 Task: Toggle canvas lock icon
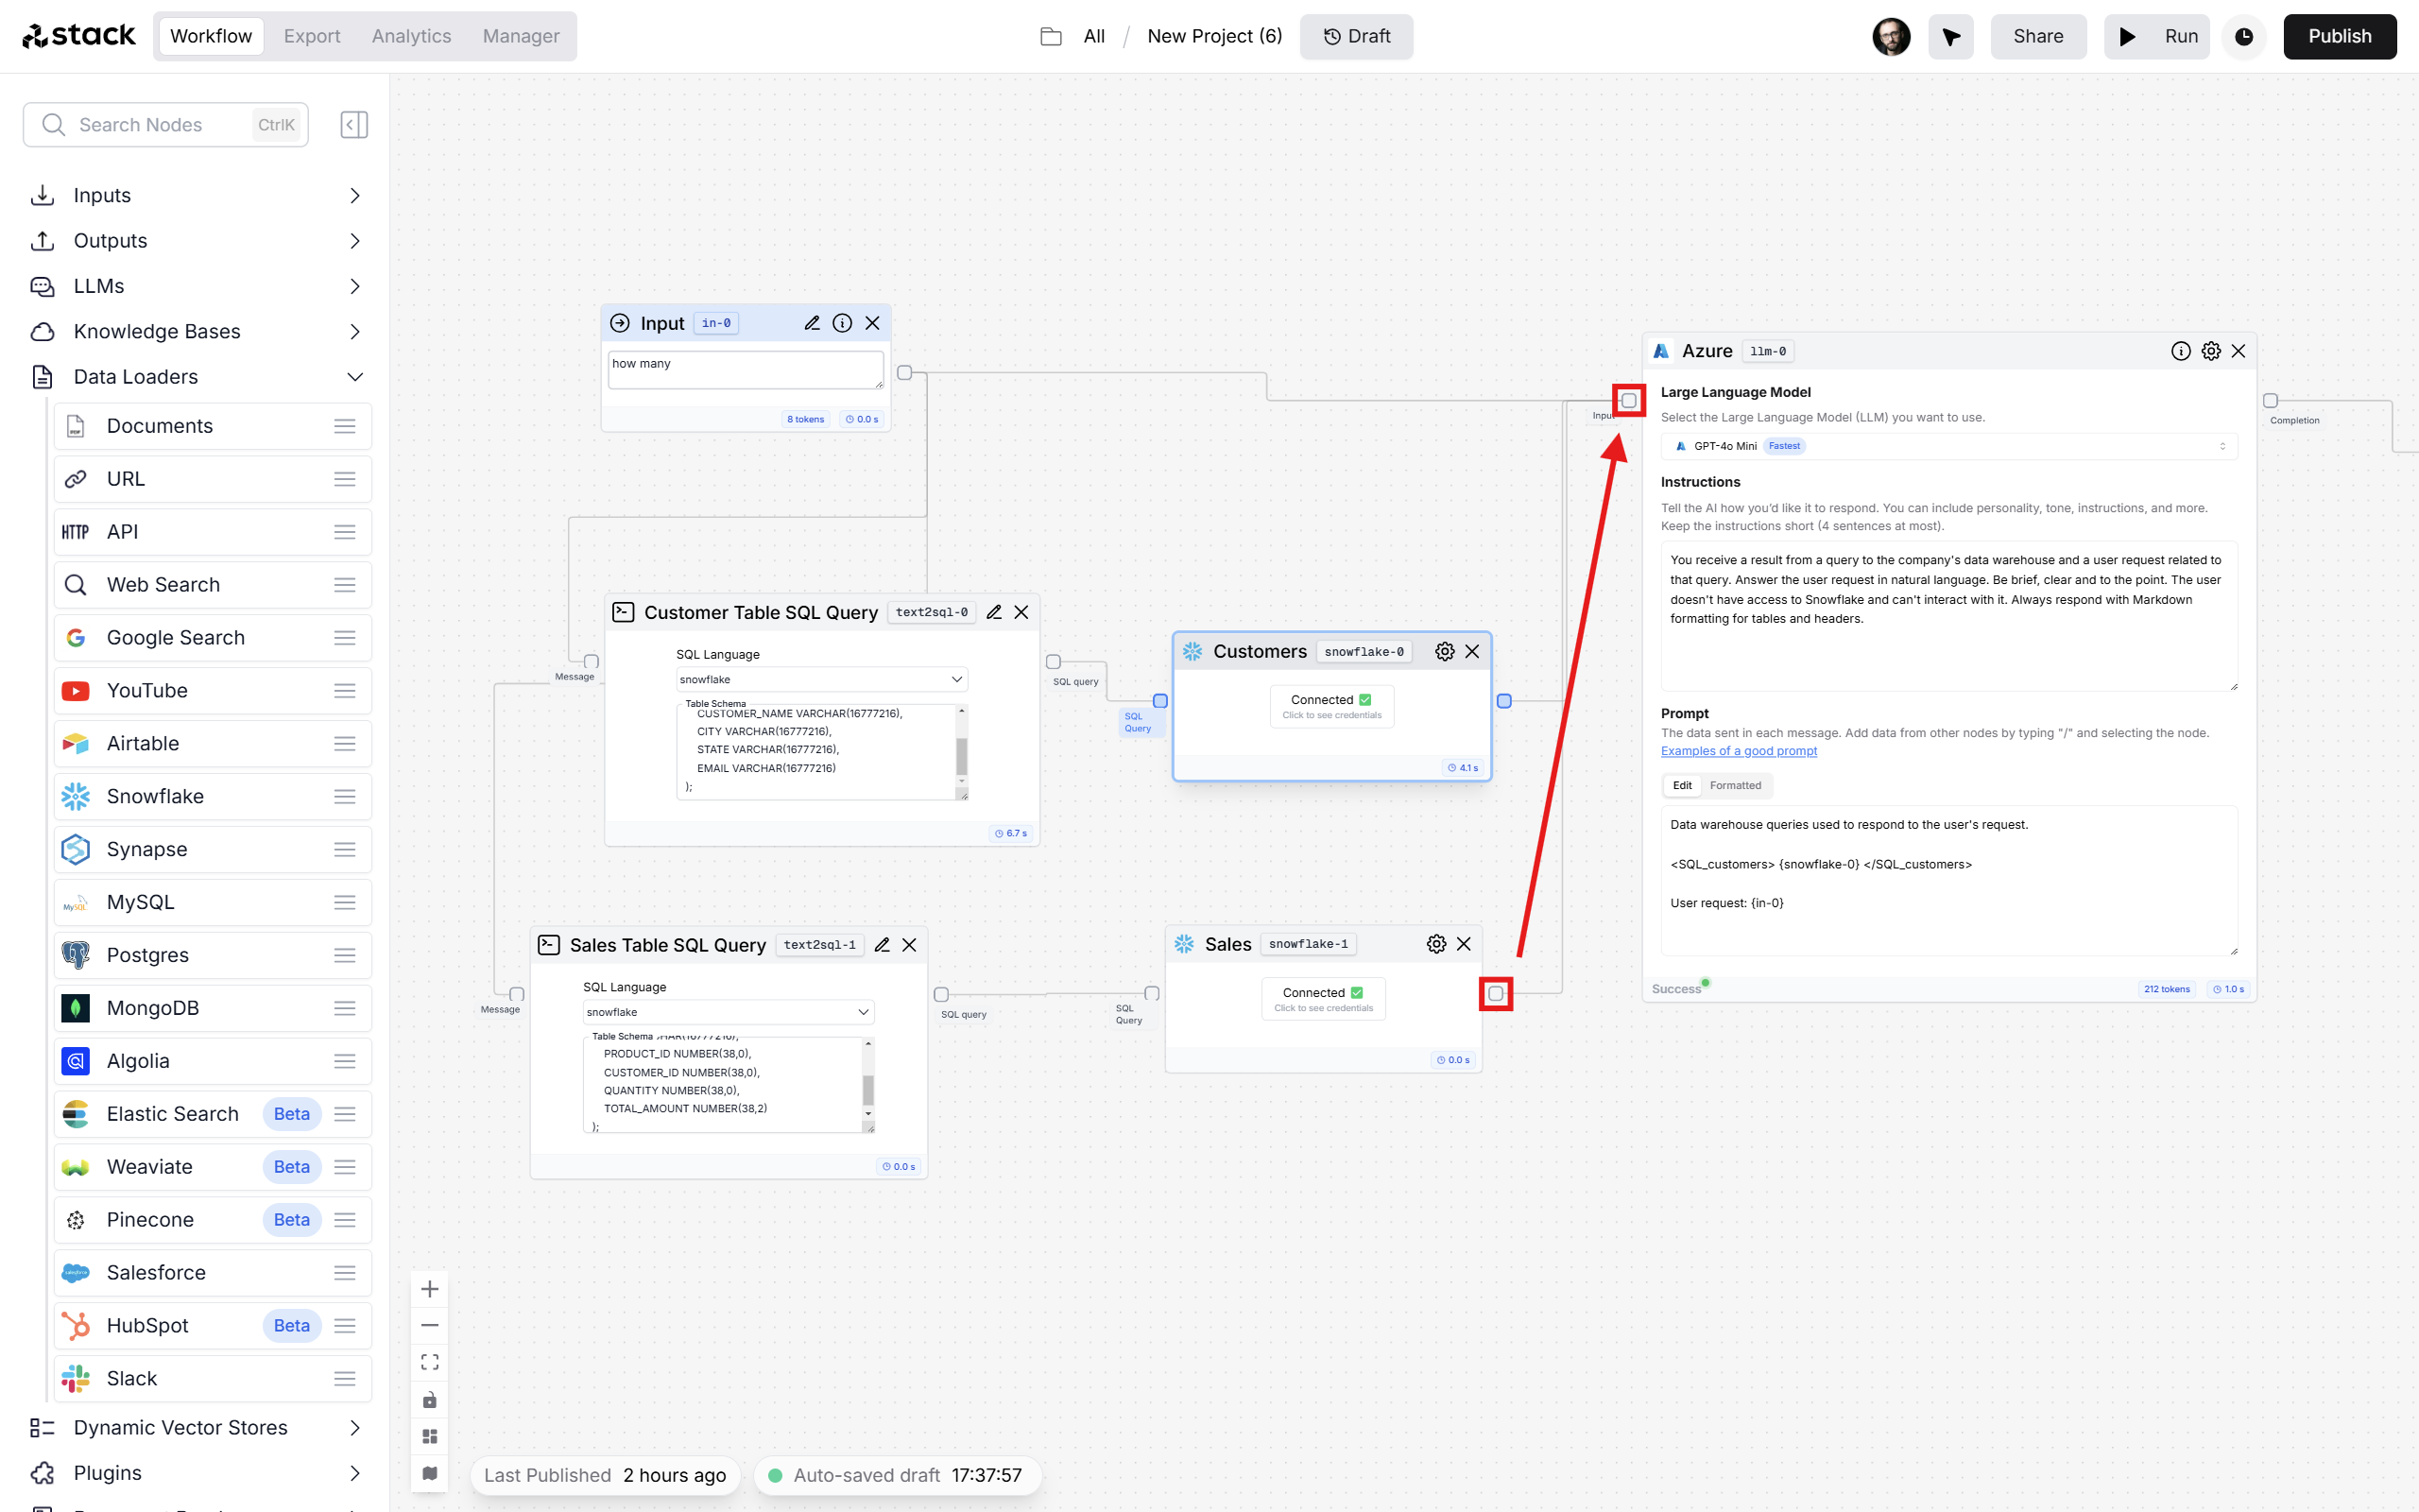tap(430, 1399)
